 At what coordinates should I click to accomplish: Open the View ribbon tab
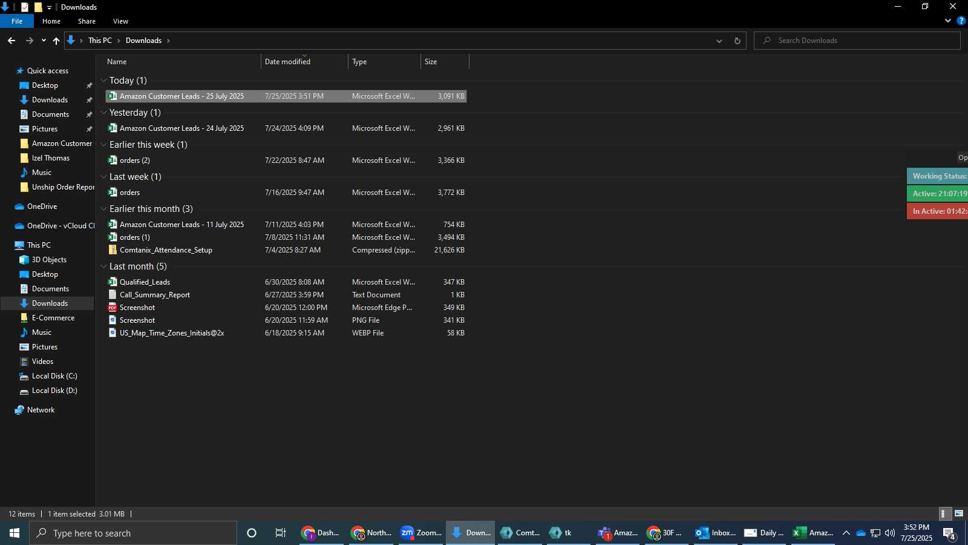(x=120, y=21)
